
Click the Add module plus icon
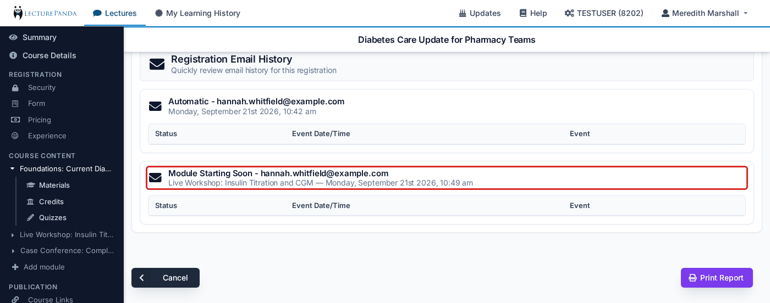(x=15, y=267)
